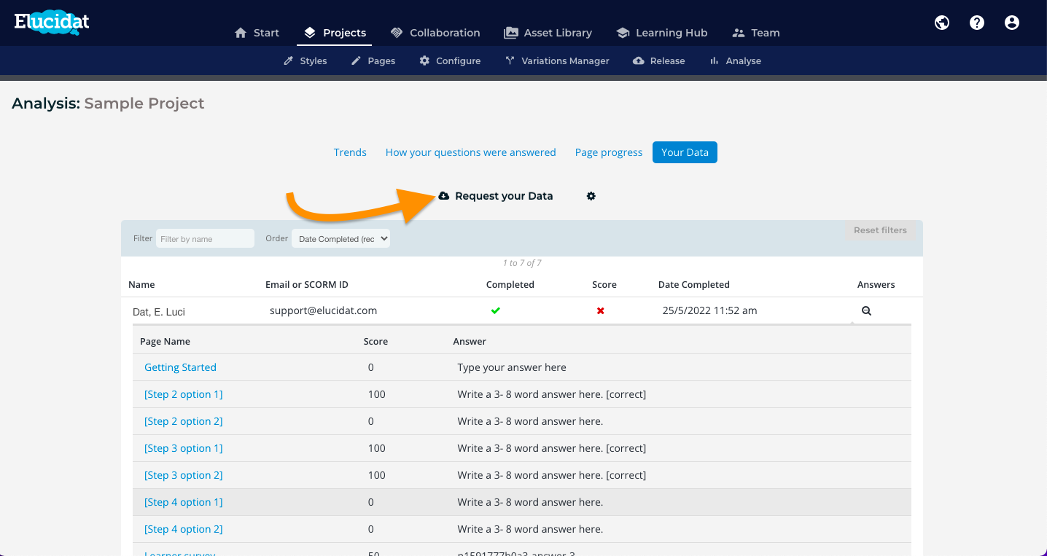Click the Name column header
Viewport: 1047px width, 556px height.
141,285
